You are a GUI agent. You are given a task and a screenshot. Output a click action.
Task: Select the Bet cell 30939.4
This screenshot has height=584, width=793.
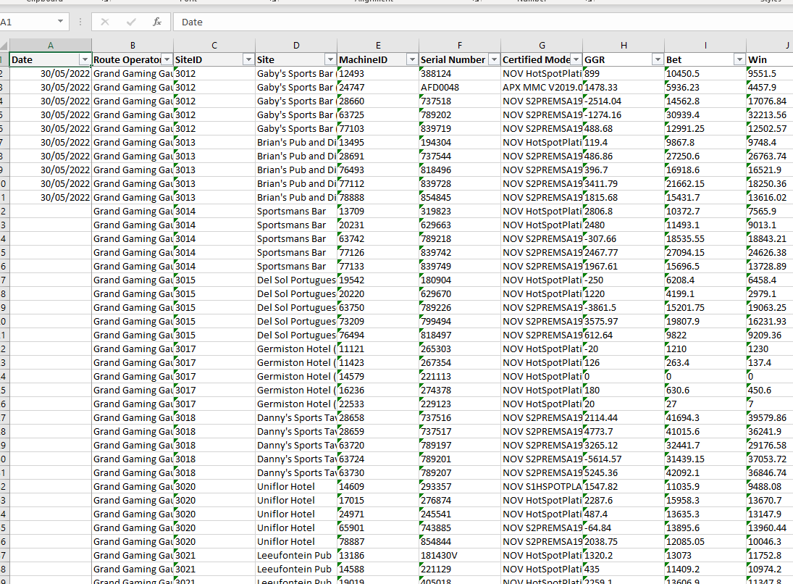(705, 115)
